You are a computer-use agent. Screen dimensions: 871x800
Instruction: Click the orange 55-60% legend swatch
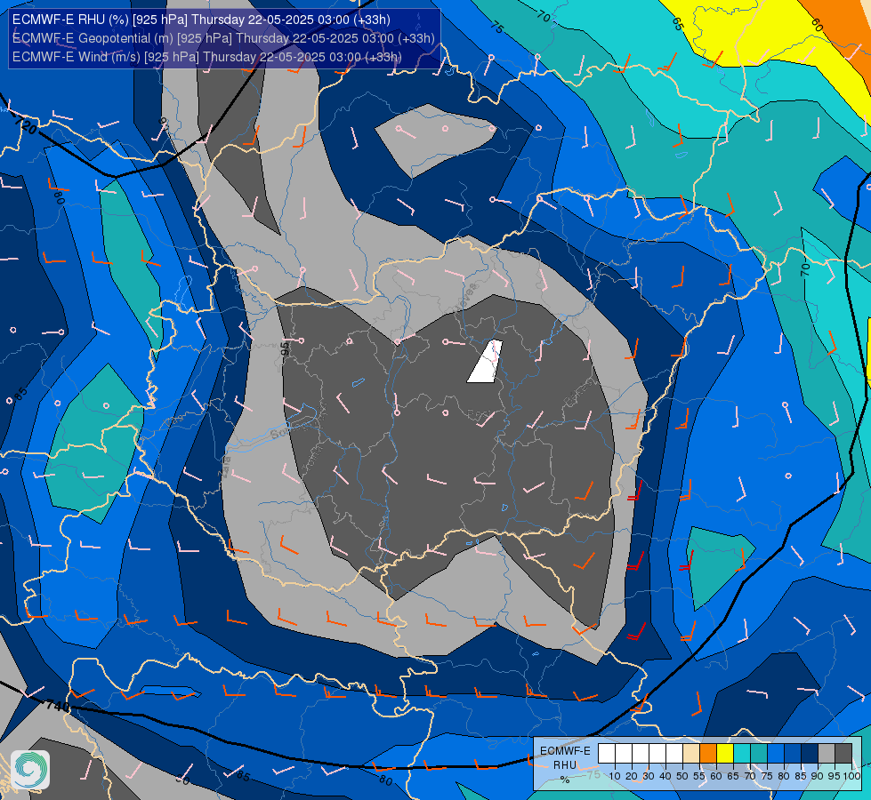pos(708,754)
